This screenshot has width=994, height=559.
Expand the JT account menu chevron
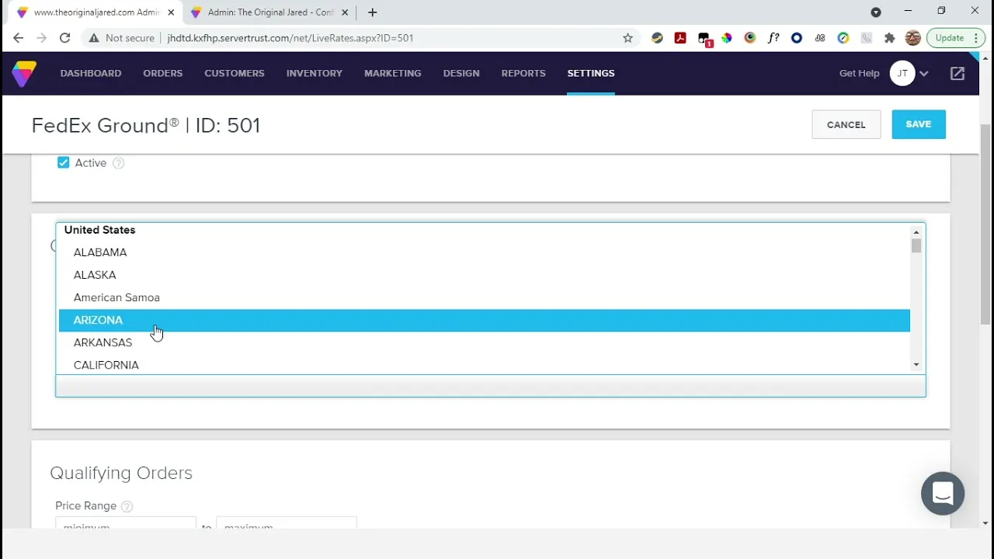click(924, 74)
